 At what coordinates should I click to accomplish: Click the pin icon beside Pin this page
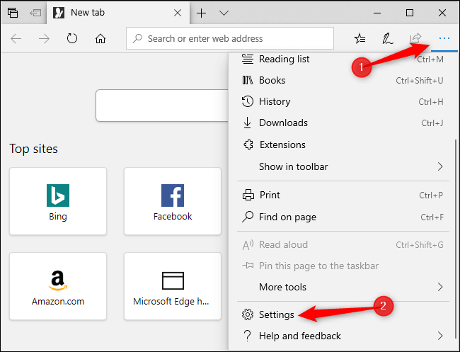coord(248,266)
